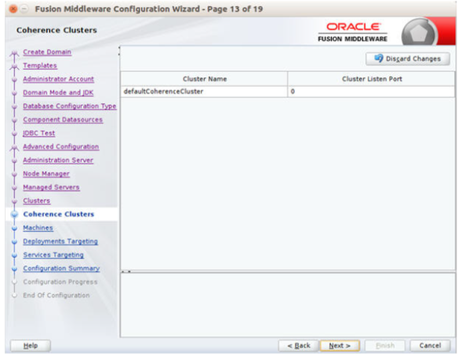
Task: Click the Cluster Listen Port column header
Action: pyautogui.click(x=371, y=79)
